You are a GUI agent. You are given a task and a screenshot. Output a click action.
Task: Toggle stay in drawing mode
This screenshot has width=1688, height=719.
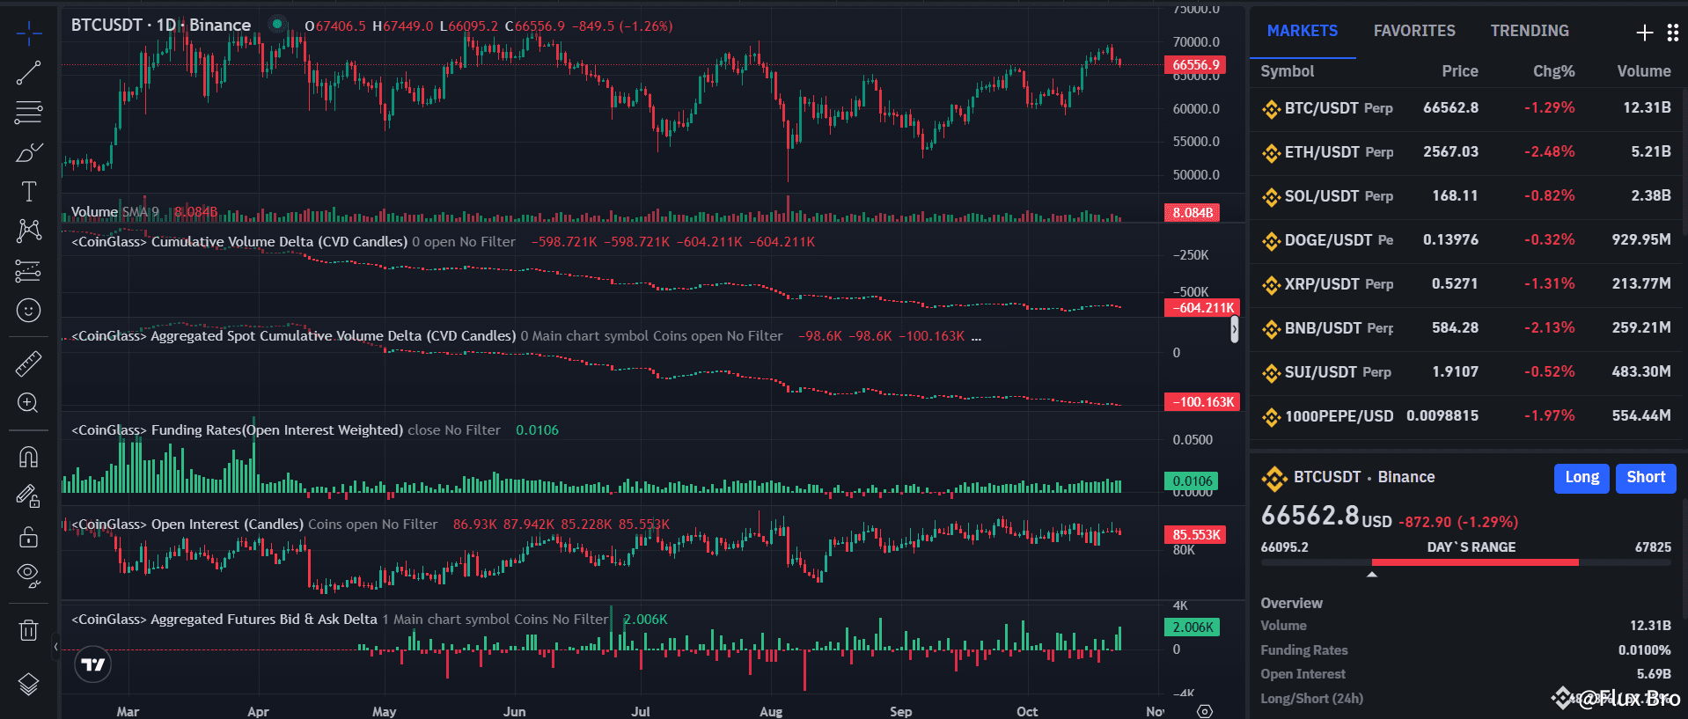click(x=28, y=496)
